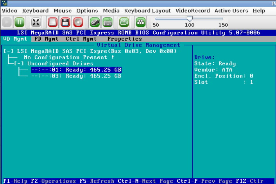Switch to the PD Mgmt tab
The width and height of the screenshot is (276, 184).
pyautogui.click(x=46, y=39)
